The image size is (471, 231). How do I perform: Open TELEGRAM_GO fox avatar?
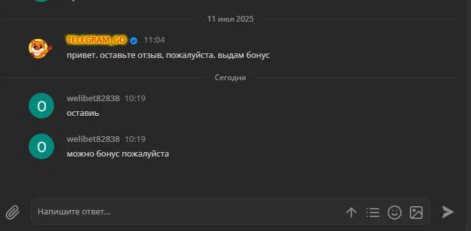click(41, 48)
